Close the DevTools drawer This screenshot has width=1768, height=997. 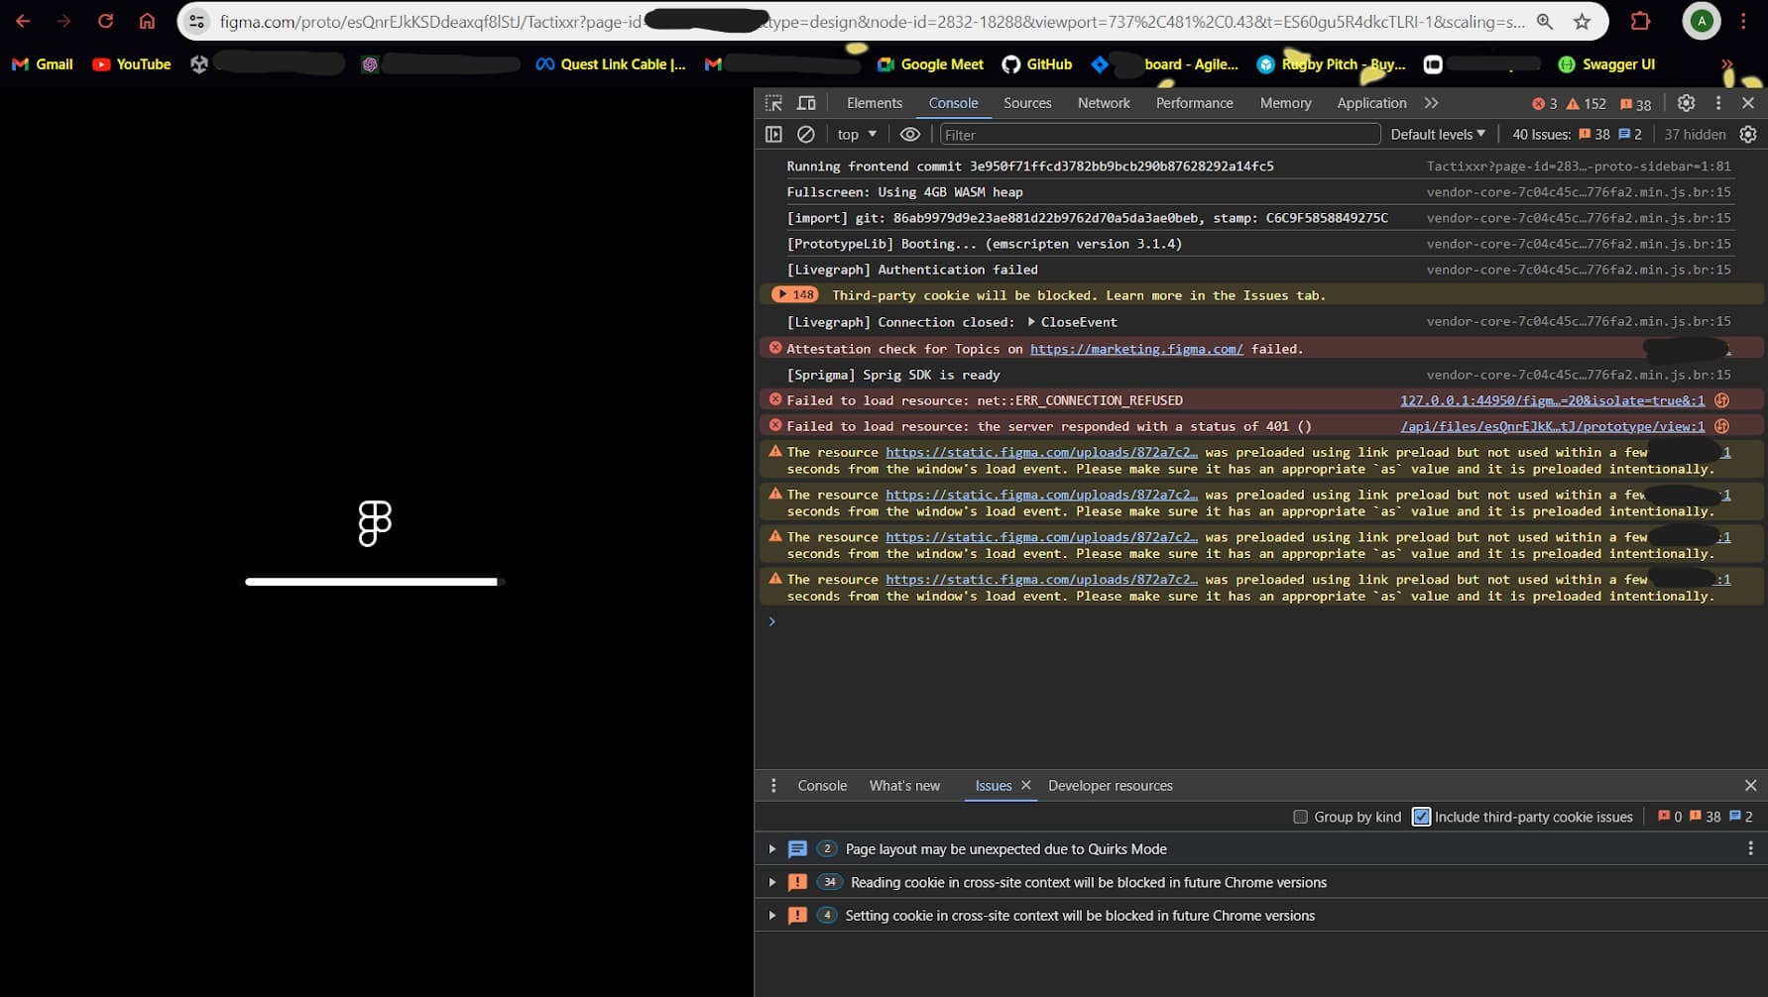pyautogui.click(x=1750, y=785)
